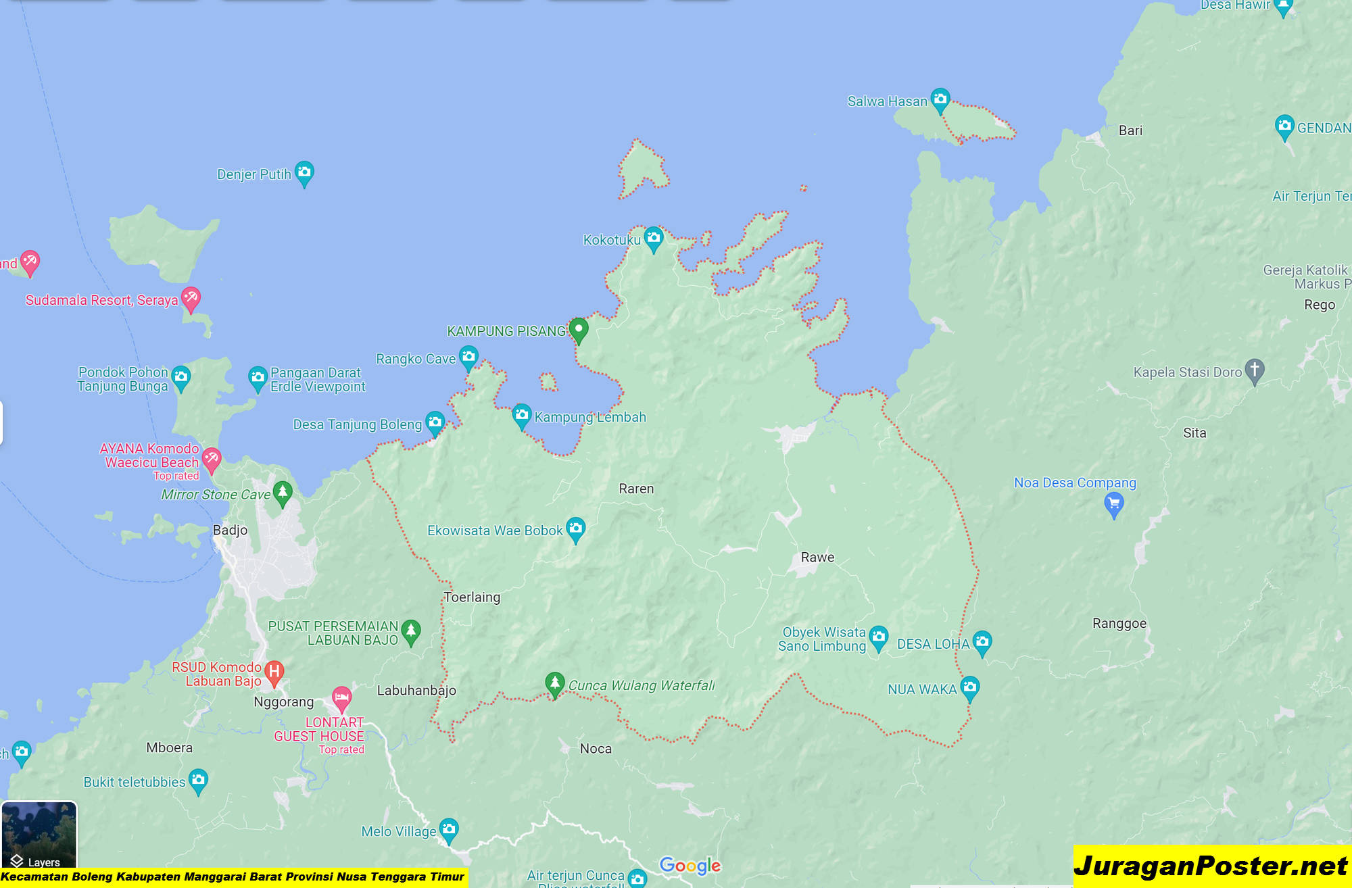
Task: Click the LONTART GUEST HOUSE lodging pin
Action: click(341, 698)
